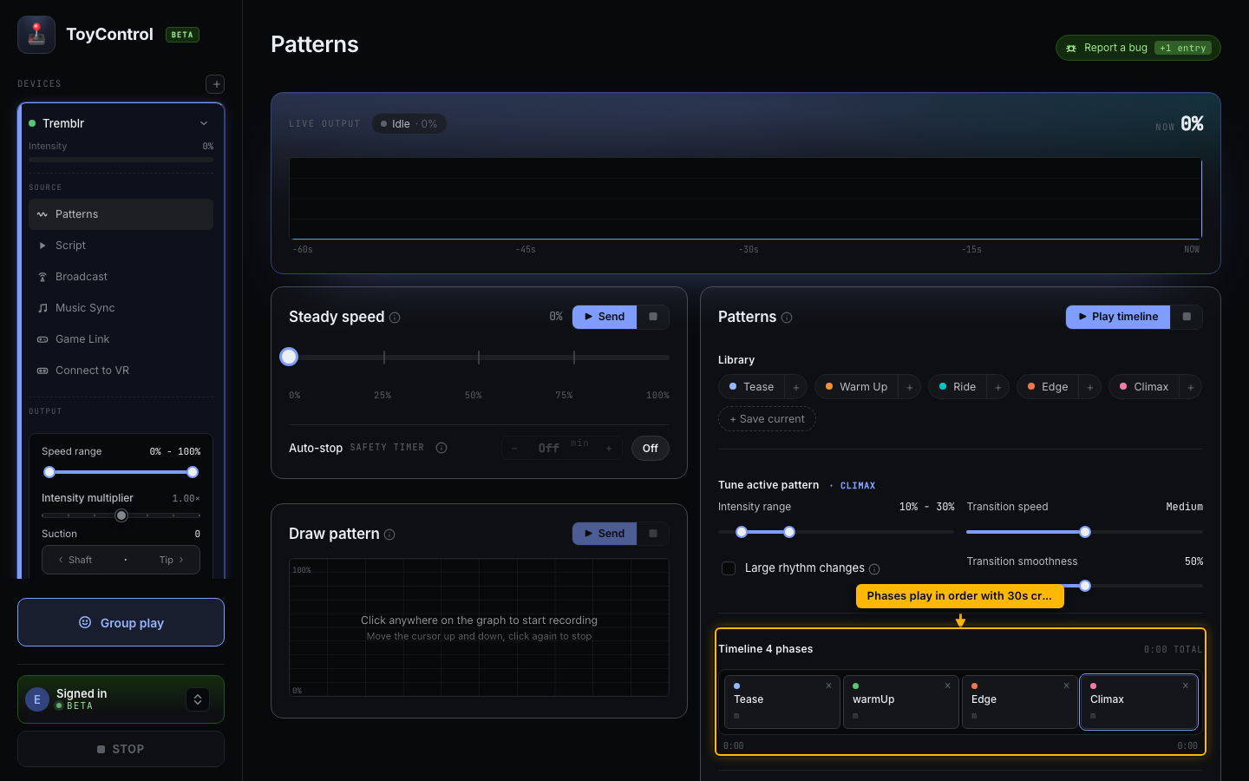Open Large rhythm changes info icon
The width and height of the screenshot is (1249, 781).
pos(874,569)
